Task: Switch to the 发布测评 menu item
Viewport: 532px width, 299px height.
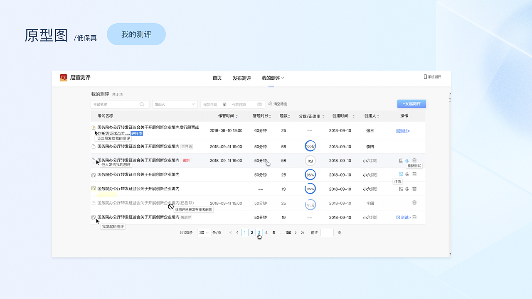Action: [x=241, y=78]
